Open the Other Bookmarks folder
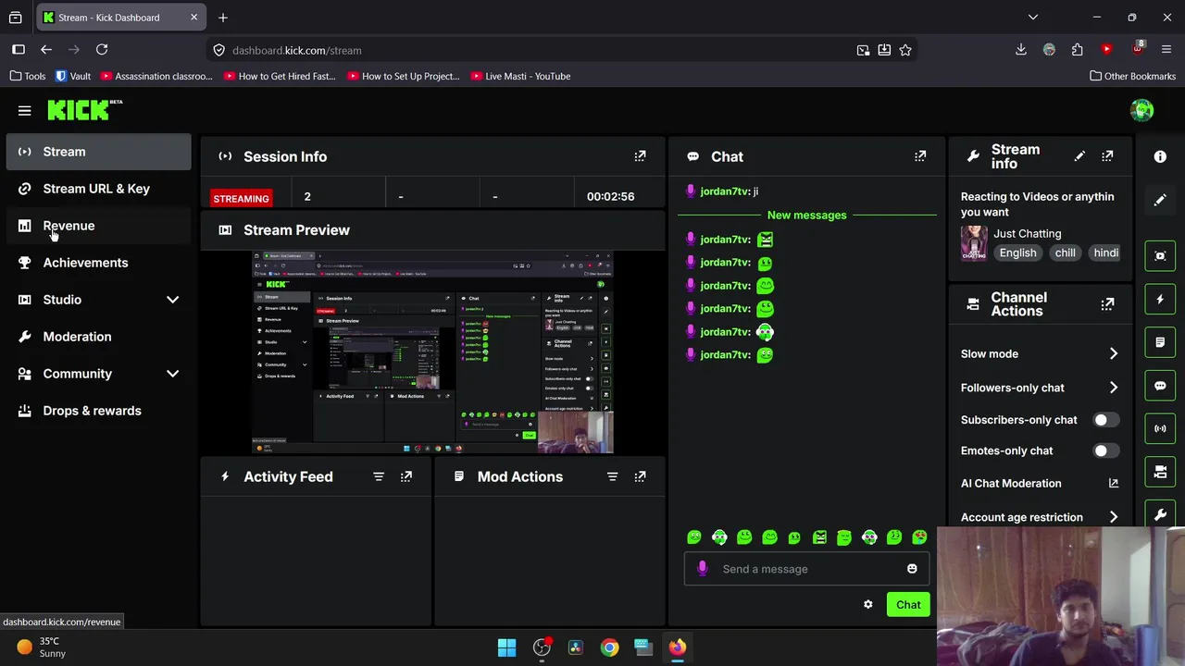Screen dimensions: 1185x666 point(1132,76)
